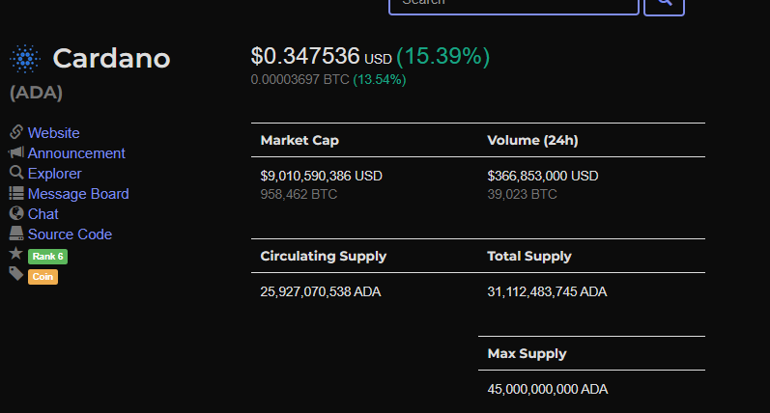
Task: Click the Cardano logo icon
Action: click(x=25, y=58)
